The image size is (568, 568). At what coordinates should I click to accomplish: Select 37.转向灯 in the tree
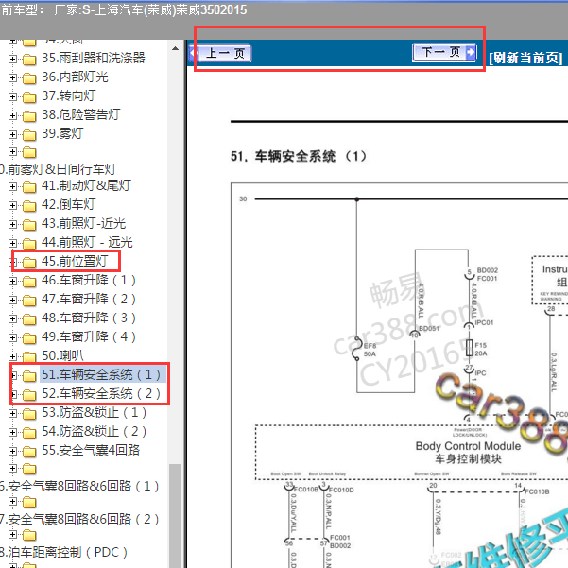pos(68,96)
